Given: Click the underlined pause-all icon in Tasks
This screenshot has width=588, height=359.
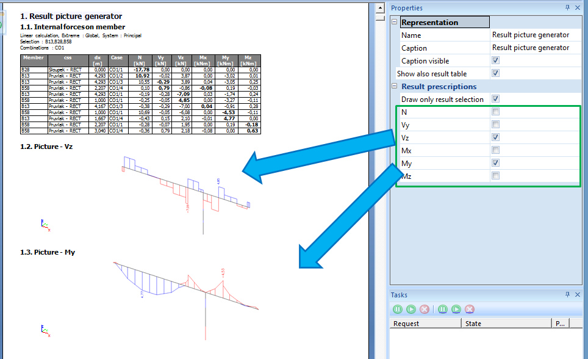Looking at the screenshot, I should click(443, 310).
